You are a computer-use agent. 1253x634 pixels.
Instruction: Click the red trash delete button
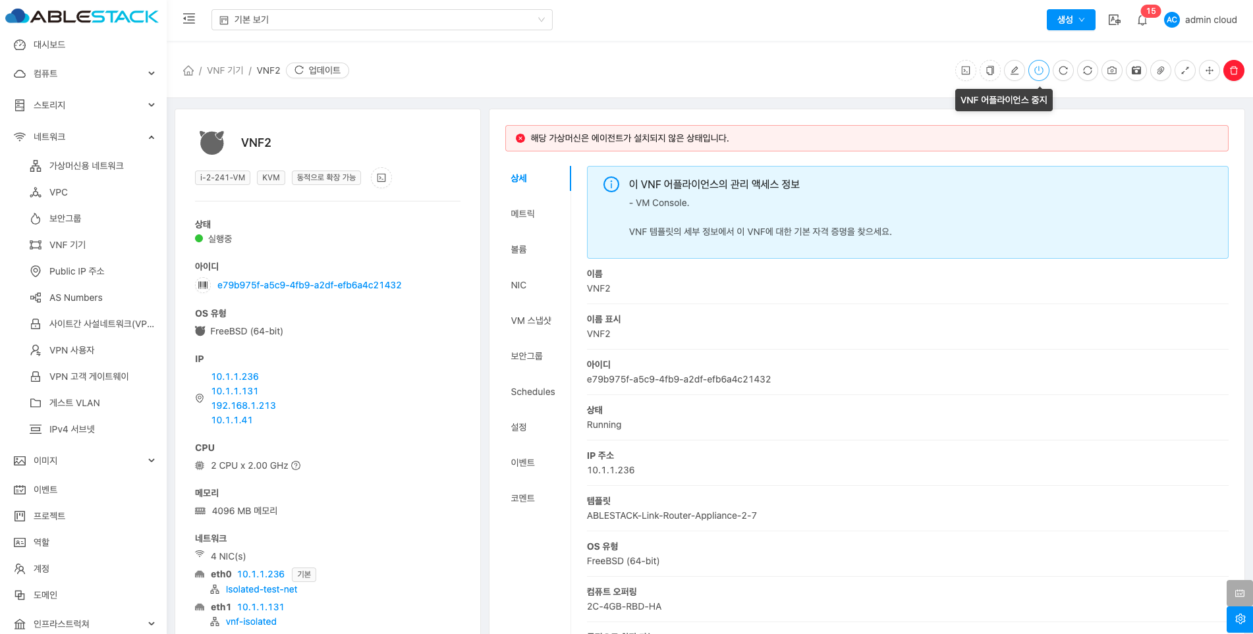point(1233,70)
